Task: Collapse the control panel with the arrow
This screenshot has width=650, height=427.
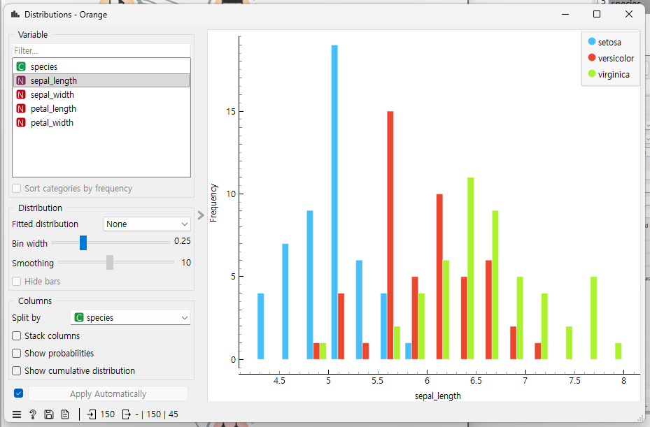Action: pos(201,215)
